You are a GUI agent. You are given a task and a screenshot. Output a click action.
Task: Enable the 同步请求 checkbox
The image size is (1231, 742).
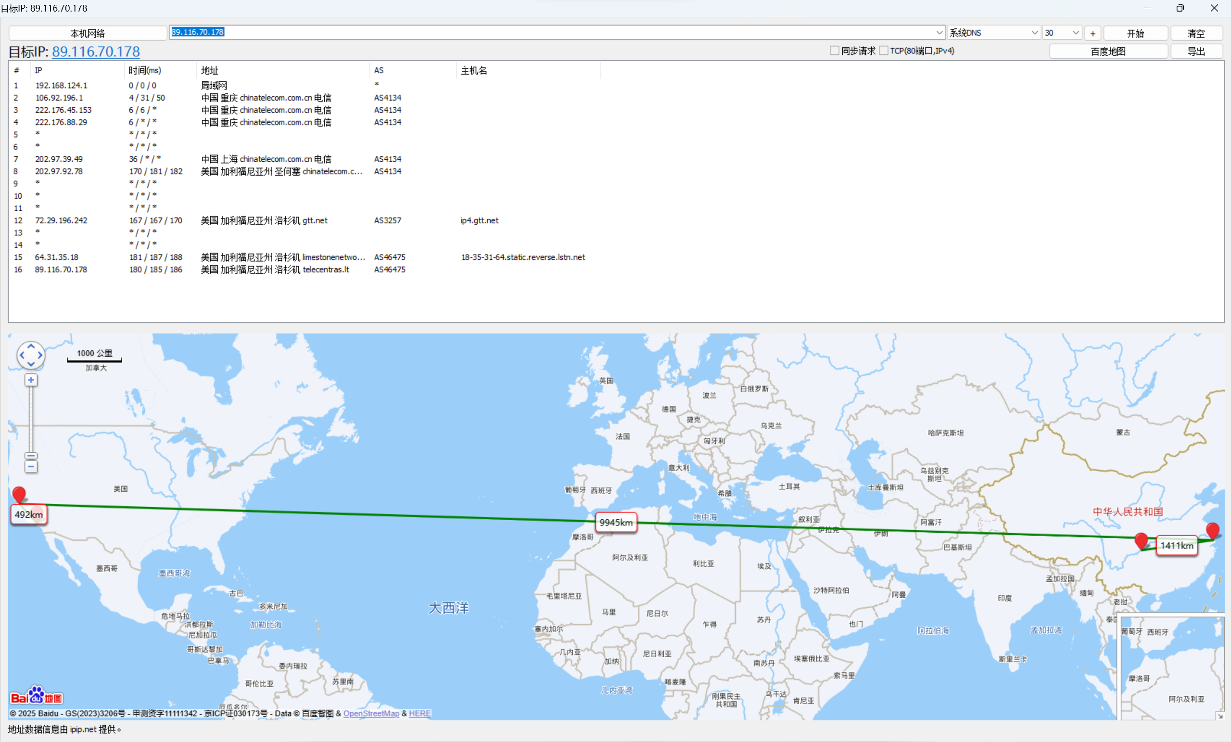[834, 51]
